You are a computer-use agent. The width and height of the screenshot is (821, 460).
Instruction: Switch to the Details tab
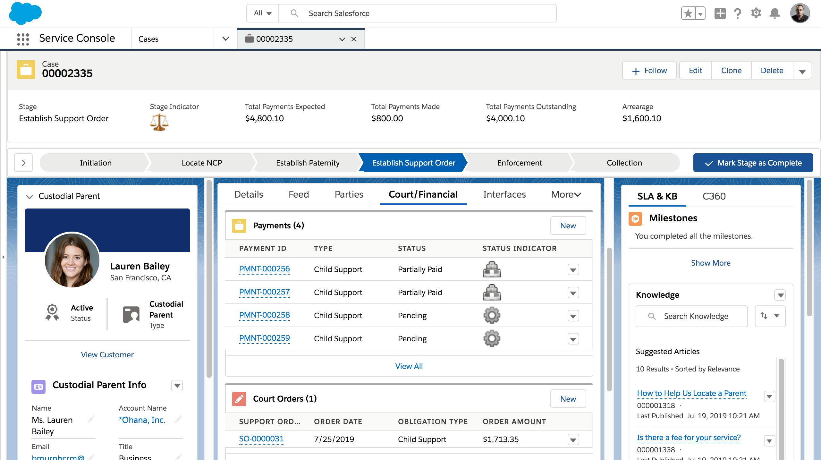[249, 194]
